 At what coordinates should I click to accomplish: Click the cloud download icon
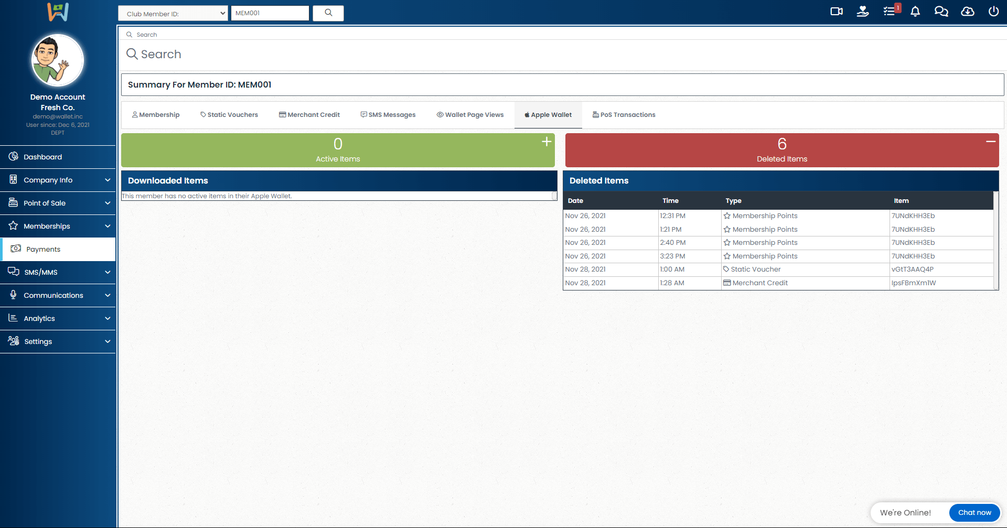coord(967,12)
